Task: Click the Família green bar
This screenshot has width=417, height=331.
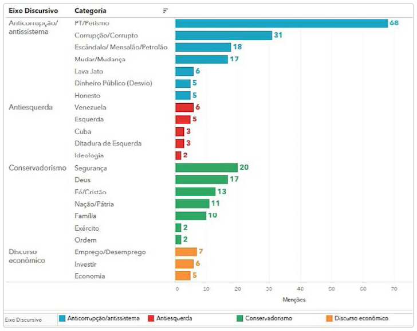Action: [x=191, y=216]
